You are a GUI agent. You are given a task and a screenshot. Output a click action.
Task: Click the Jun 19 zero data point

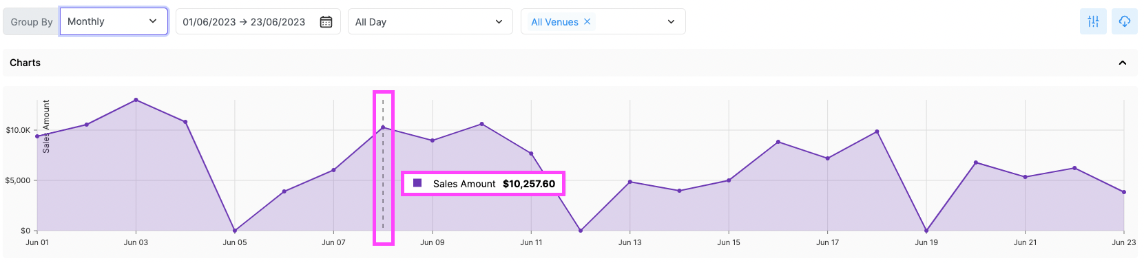pyautogui.click(x=926, y=231)
